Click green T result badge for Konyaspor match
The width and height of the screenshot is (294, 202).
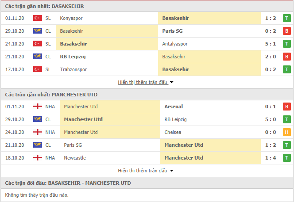(x=286, y=18)
